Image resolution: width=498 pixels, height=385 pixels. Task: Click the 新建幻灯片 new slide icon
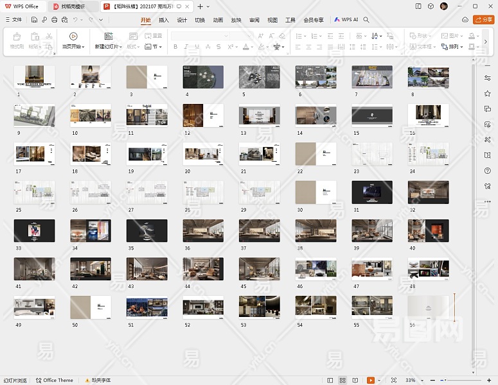[108, 37]
